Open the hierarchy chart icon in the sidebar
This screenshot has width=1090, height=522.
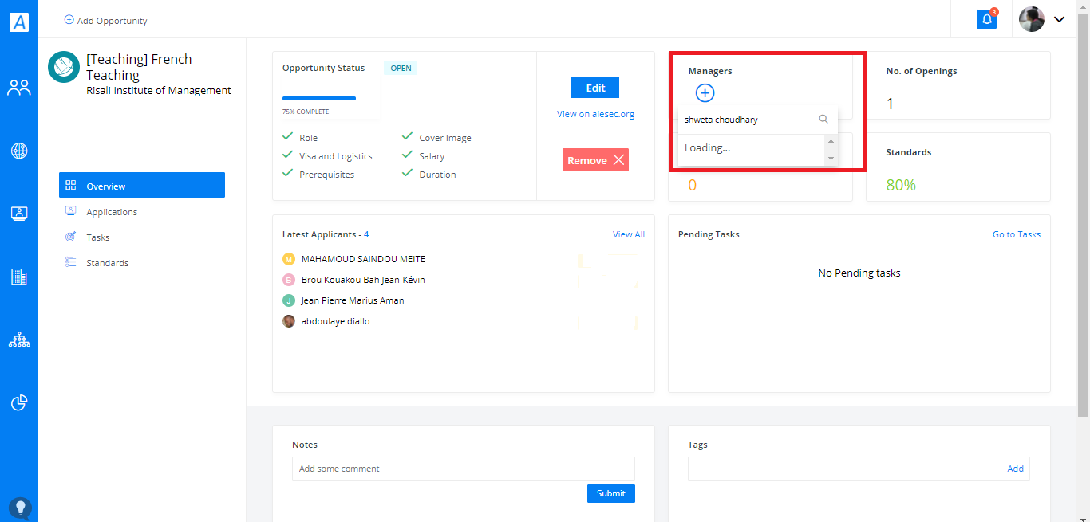pos(19,340)
